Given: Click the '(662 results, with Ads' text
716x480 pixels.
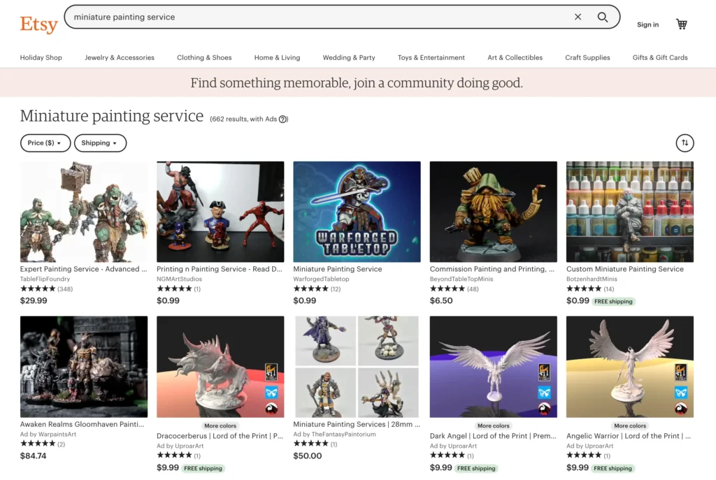Looking at the screenshot, I should point(243,119).
